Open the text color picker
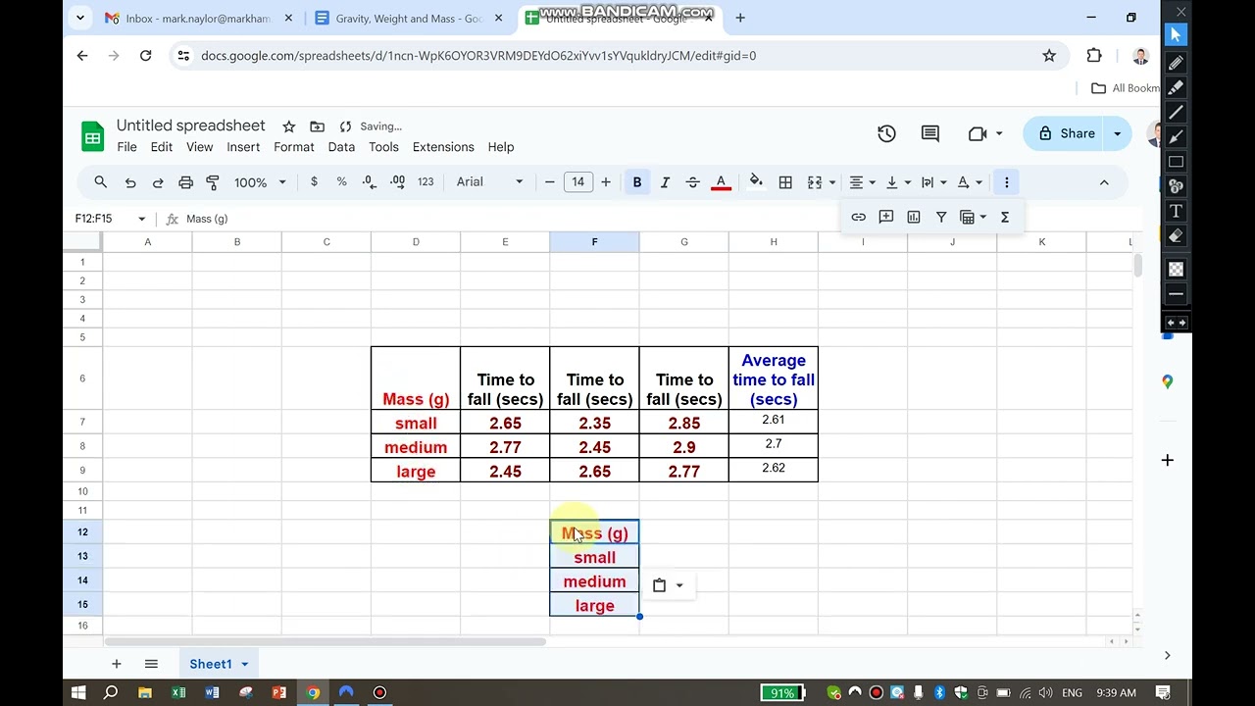Image resolution: width=1255 pixels, height=706 pixels. (x=721, y=182)
